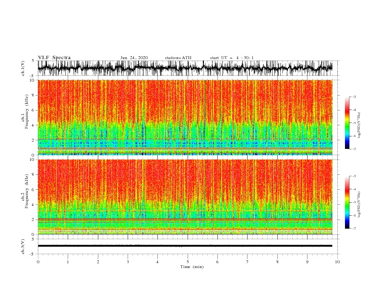Click inside the ch.1 spectrogram panel
The image size is (380, 294).
[185, 117]
